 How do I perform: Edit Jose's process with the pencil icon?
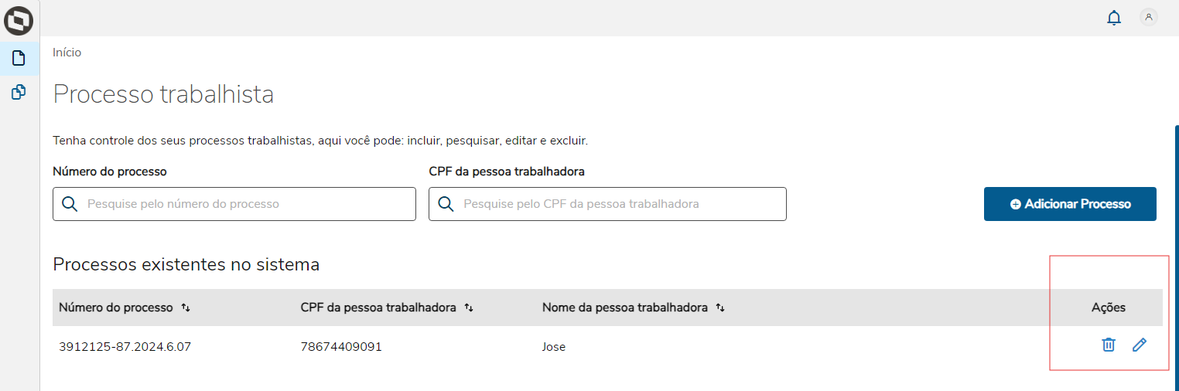1139,345
